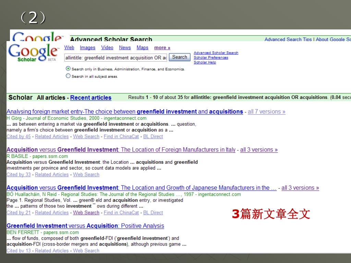Open Scholar Preferences link
Viewport: 351px width, 263px height.
tap(211, 58)
